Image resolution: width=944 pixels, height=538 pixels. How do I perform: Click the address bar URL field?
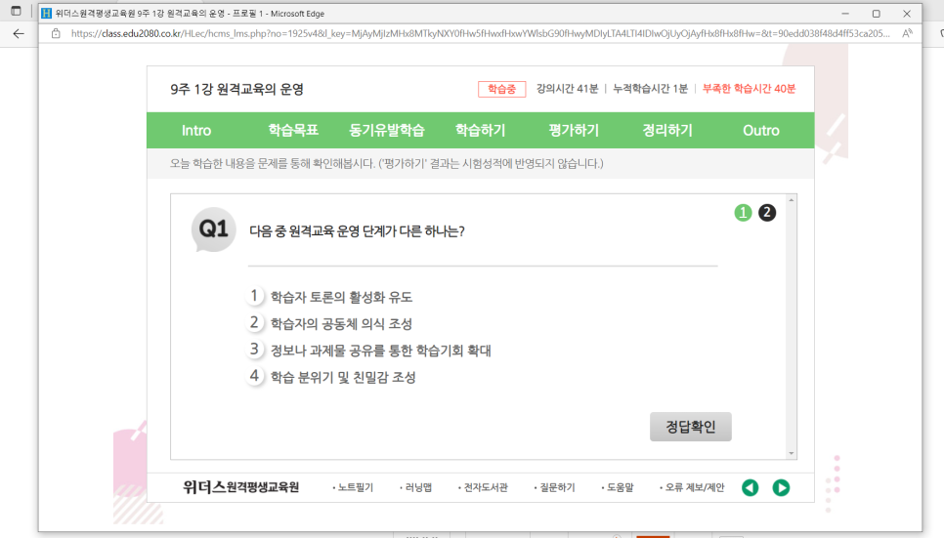pyautogui.click(x=480, y=34)
